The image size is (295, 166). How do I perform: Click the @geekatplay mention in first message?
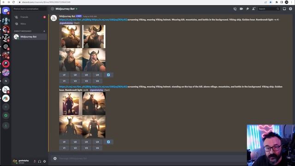point(66,23)
